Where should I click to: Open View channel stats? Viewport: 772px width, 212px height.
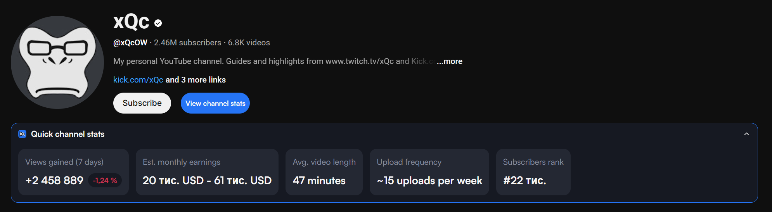pos(215,103)
